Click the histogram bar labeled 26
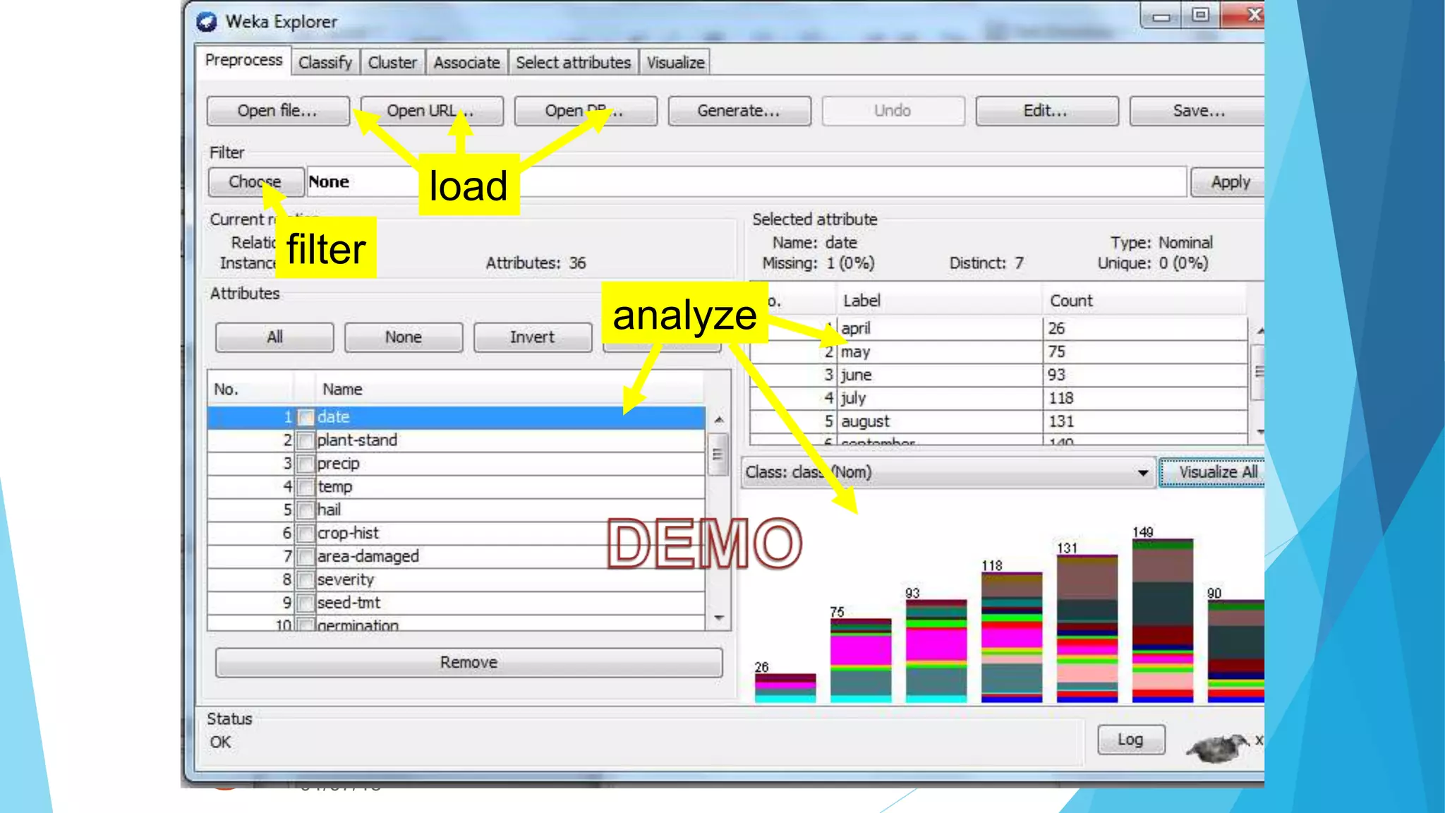The width and height of the screenshot is (1445, 813). [x=785, y=688]
